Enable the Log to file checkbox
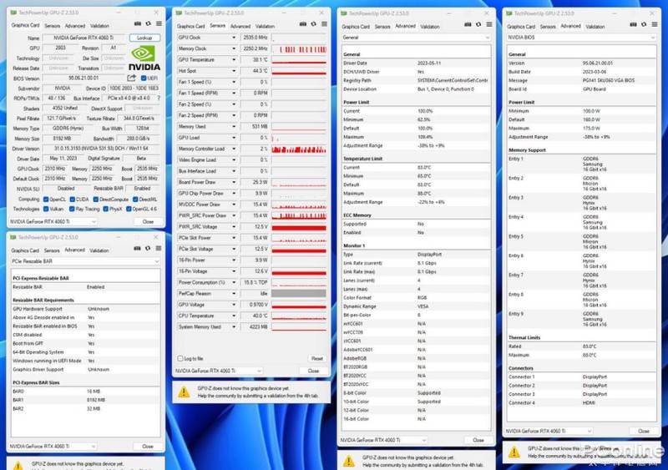Viewport: 668px width, 470px height. [180, 359]
